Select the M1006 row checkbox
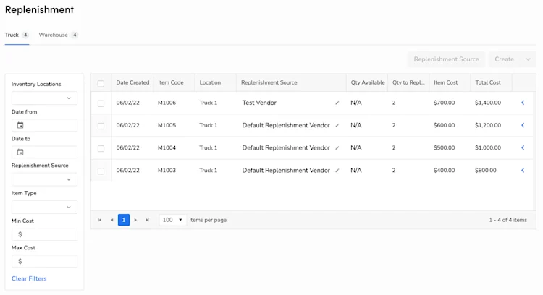This screenshot has height=295, width=543. click(101, 103)
